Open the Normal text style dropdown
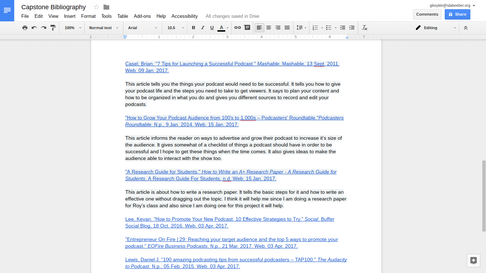This screenshot has height=273, width=486. (x=104, y=28)
